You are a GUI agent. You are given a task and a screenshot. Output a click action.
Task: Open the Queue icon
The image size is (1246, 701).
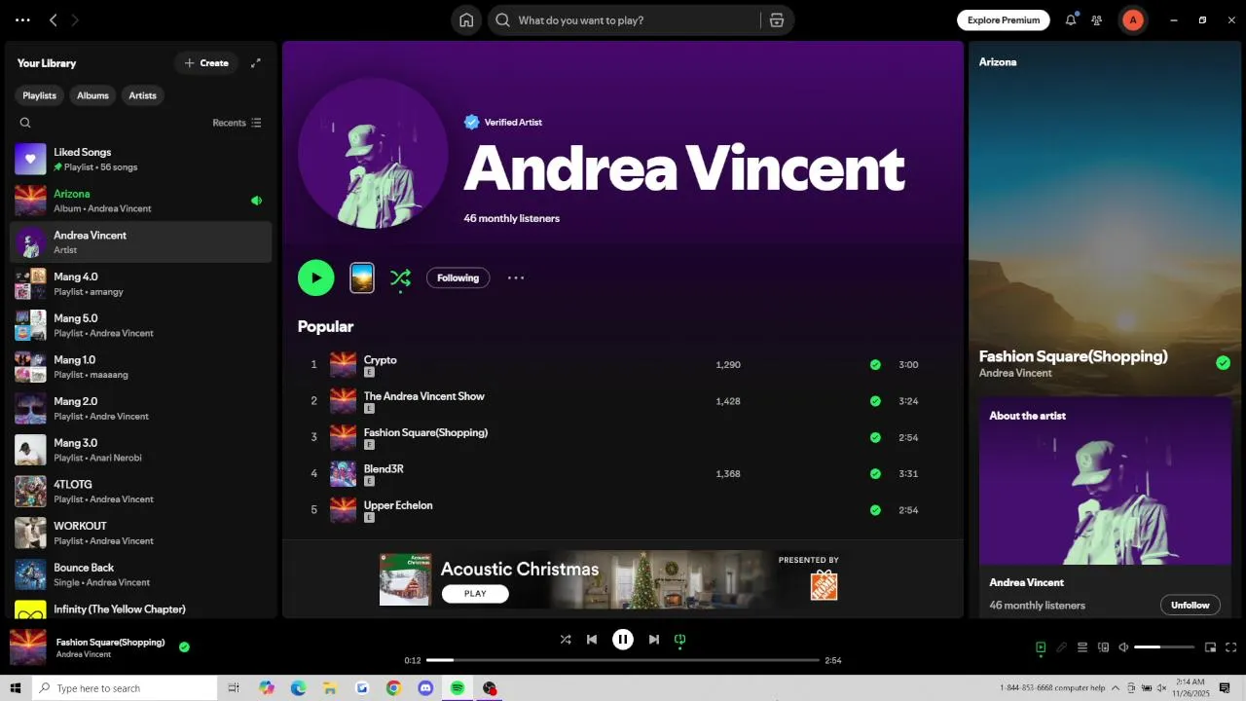click(x=1082, y=647)
